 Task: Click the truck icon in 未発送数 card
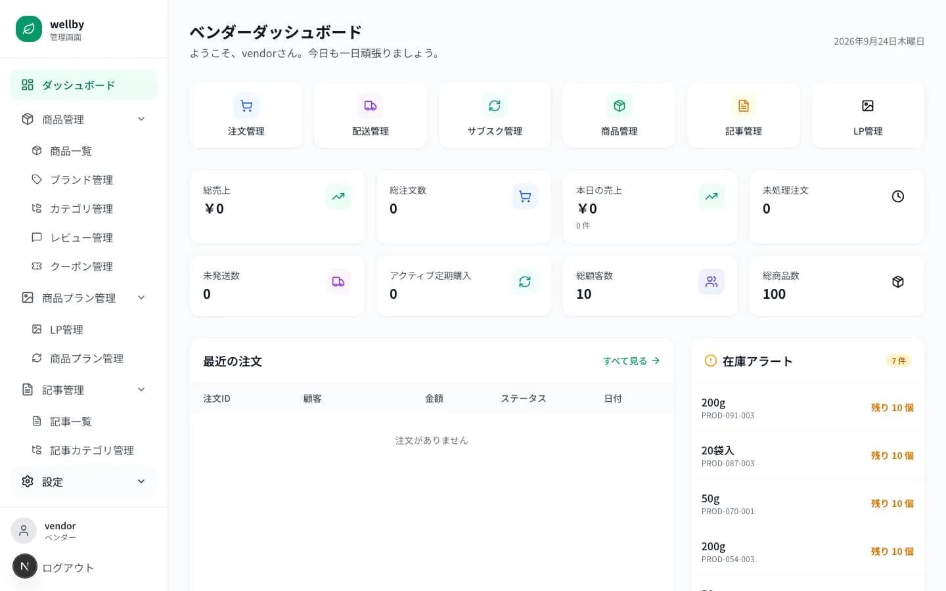pos(338,282)
